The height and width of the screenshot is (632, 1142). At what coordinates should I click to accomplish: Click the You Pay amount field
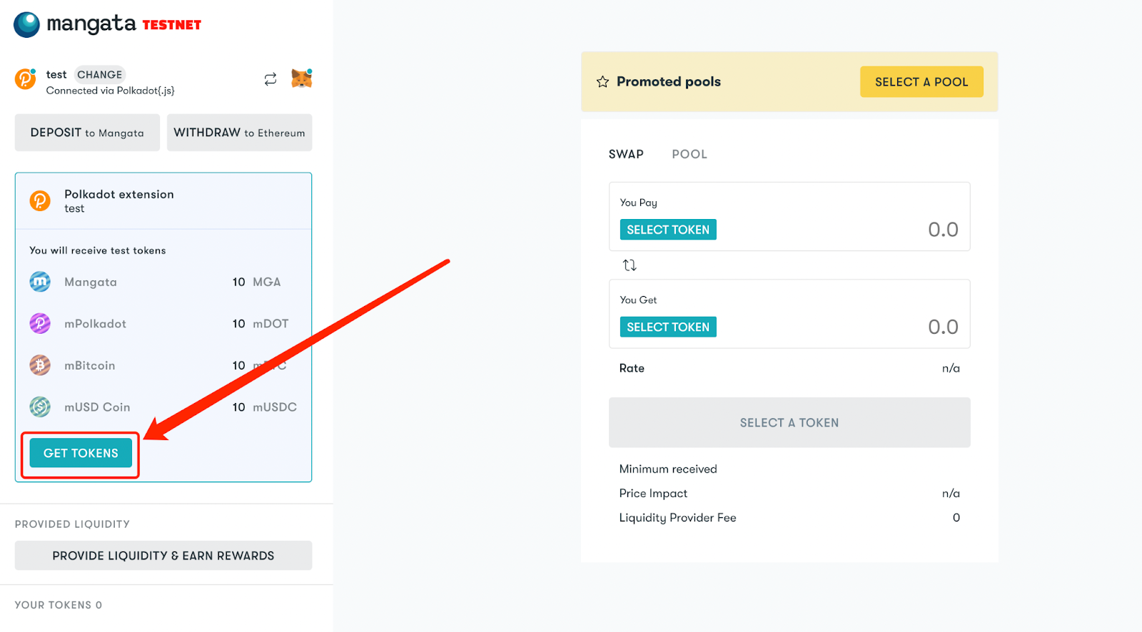click(943, 230)
